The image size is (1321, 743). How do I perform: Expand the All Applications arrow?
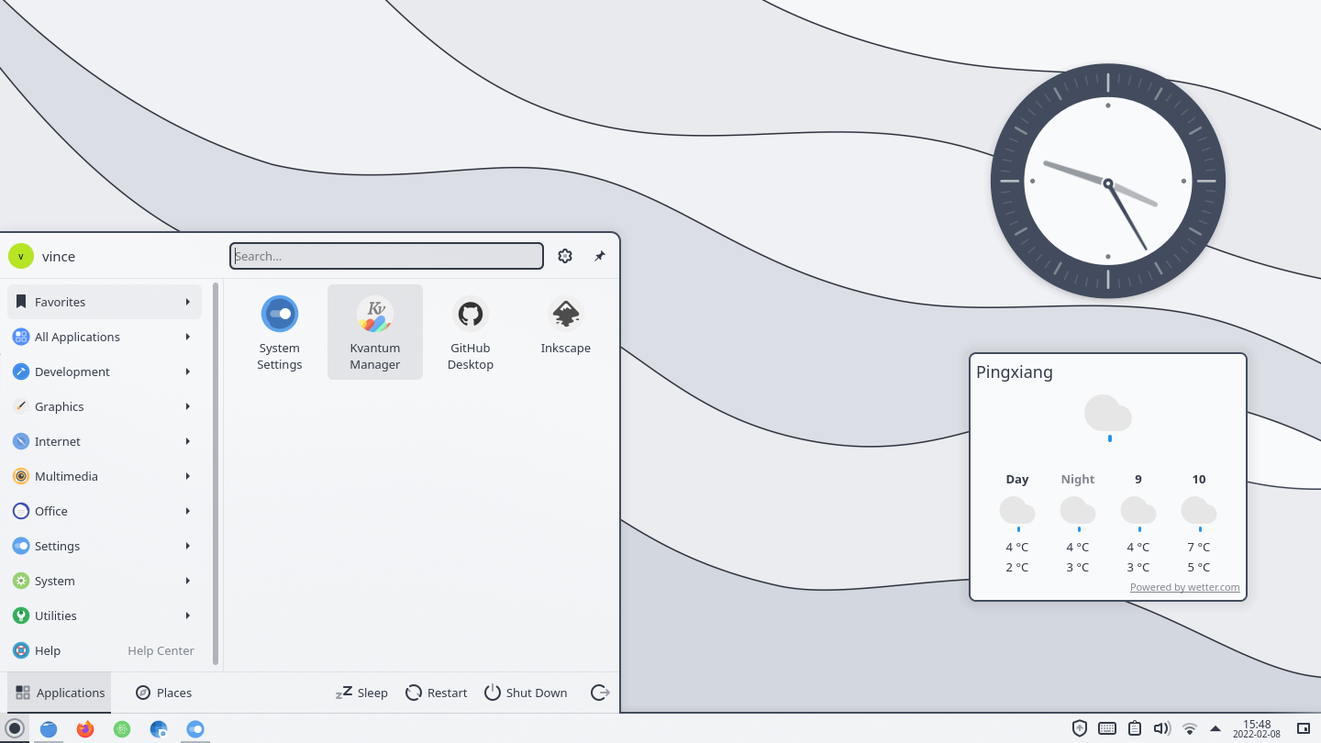click(187, 337)
